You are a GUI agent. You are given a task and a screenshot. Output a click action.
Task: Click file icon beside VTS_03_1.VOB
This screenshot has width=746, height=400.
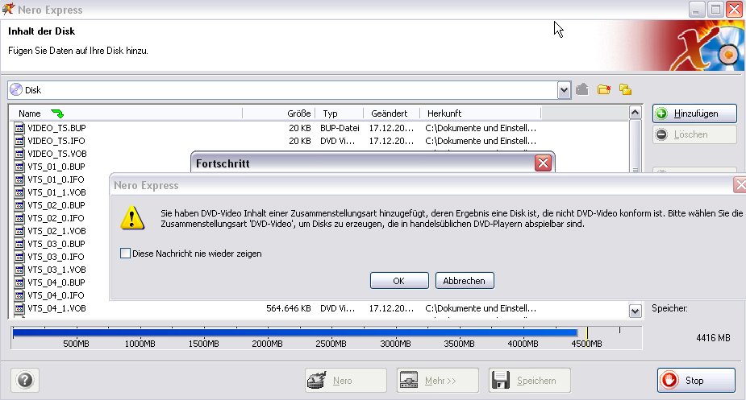tap(19, 270)
